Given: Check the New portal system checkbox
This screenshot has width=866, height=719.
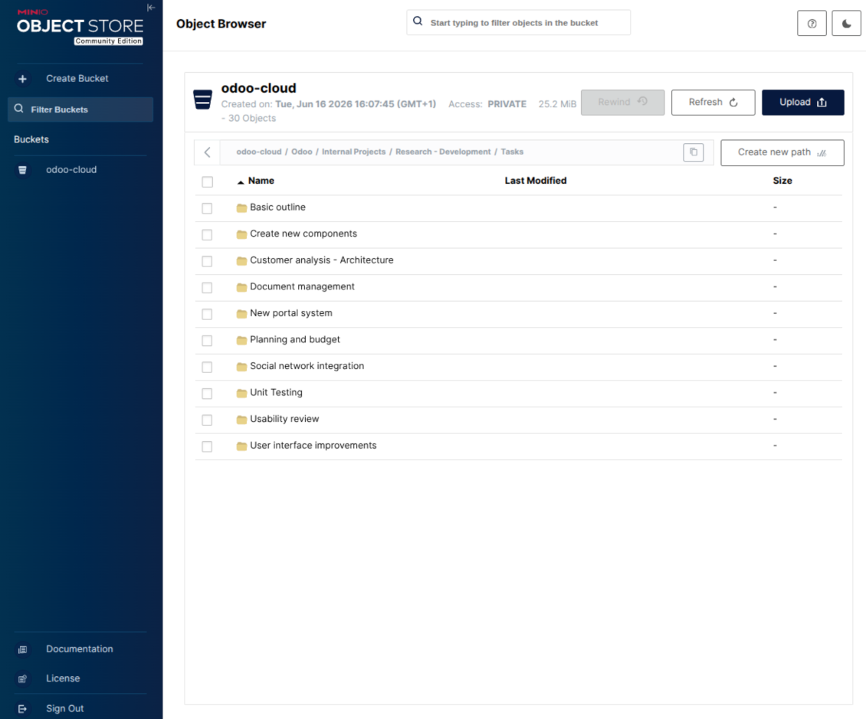Looking at the screenshot, I should coord(207,315).
